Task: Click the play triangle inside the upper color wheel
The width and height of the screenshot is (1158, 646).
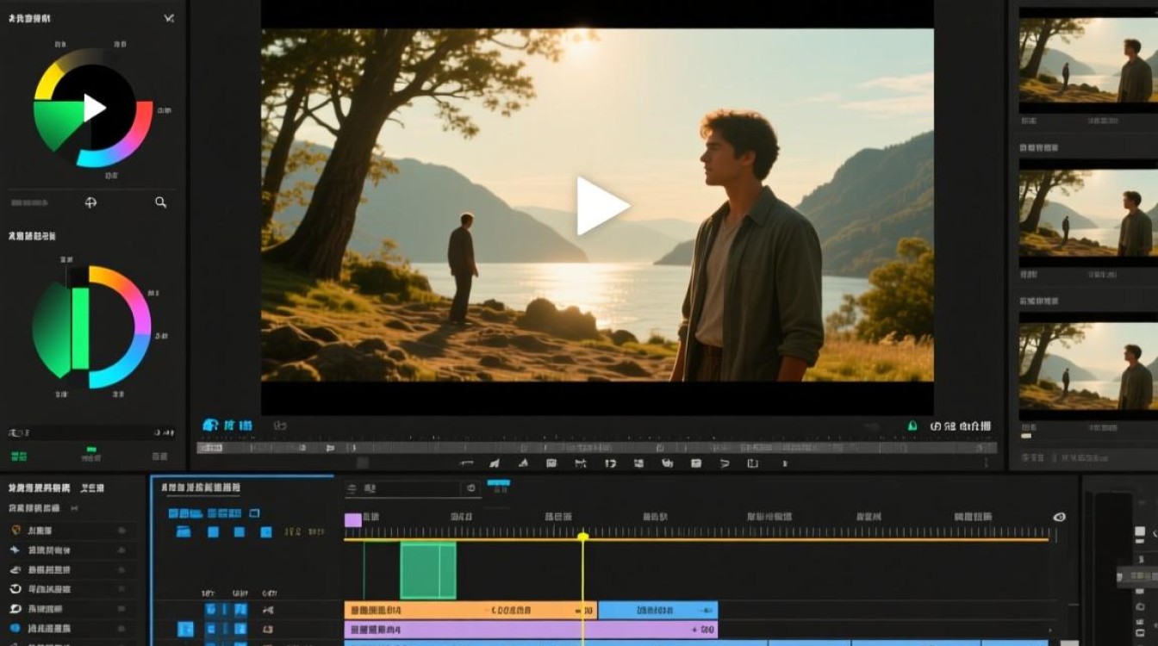Action: click(x=94, y=108)
